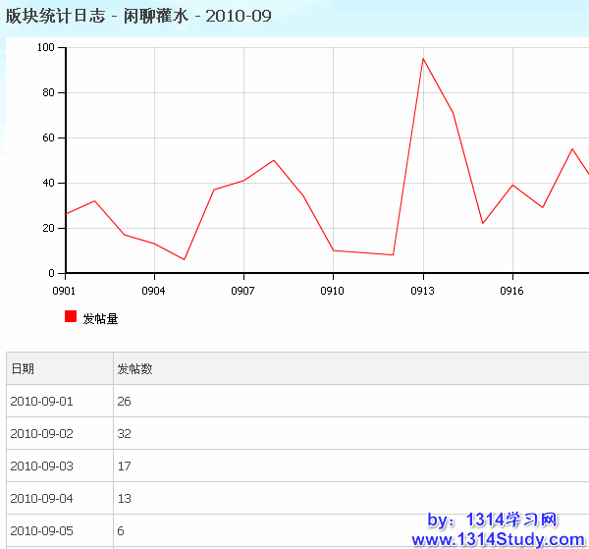Click the 发帖量 legend label

click(x=100, y=318)
